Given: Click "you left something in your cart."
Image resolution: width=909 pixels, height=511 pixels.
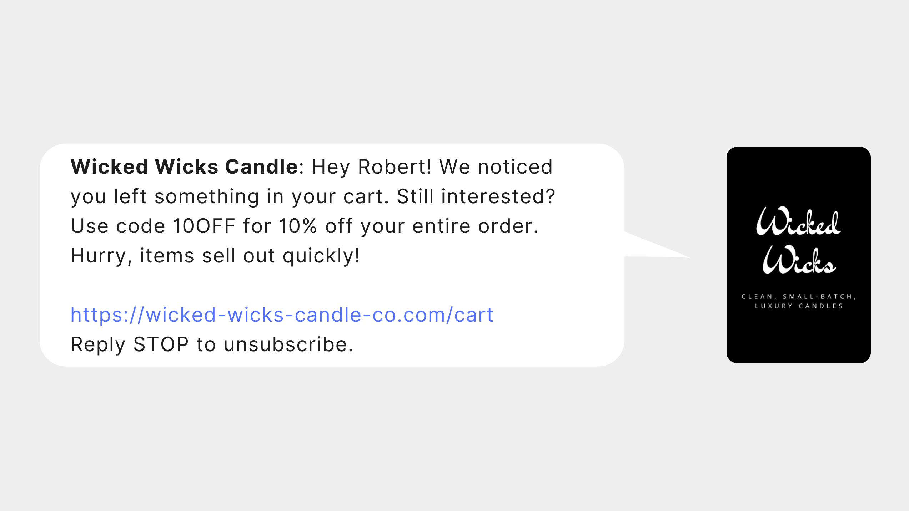Looking at the screenshot, I should point(230,197).
